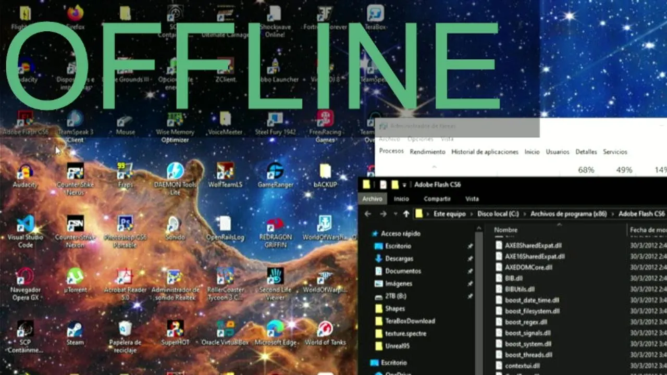Expand chevron after 'Disco local (C:)' breadcrumb
The width and height of the screenshot is (667, 375).
click(x=525, y=214)
